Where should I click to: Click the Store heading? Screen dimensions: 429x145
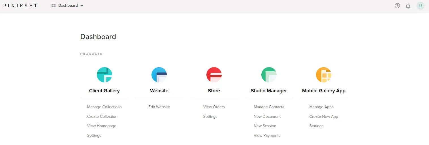pos(214,91)
